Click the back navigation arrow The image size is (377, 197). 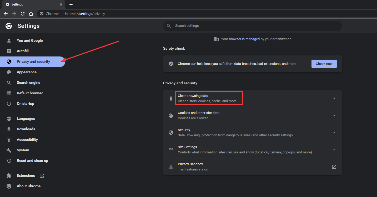click(x=6, y=14)
